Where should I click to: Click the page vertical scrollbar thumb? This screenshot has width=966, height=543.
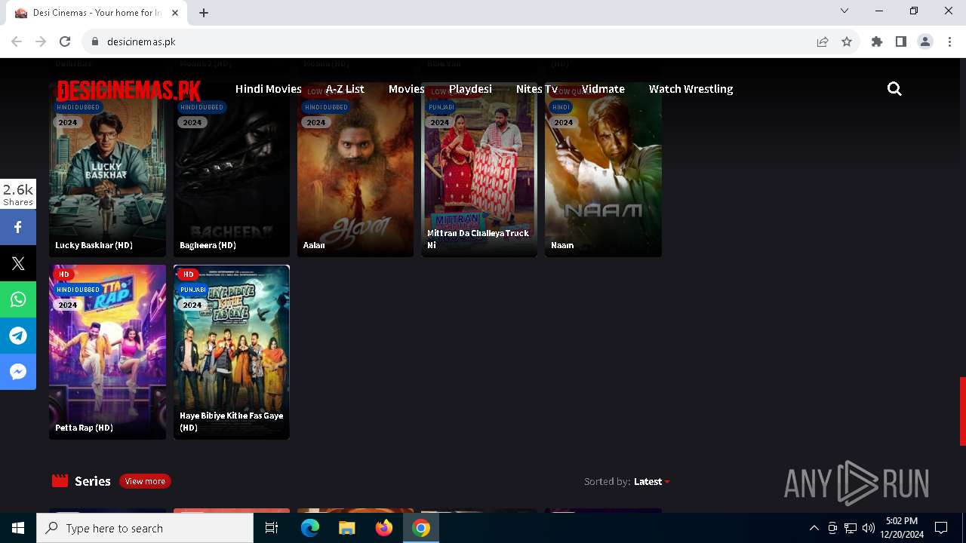[962, 411]
